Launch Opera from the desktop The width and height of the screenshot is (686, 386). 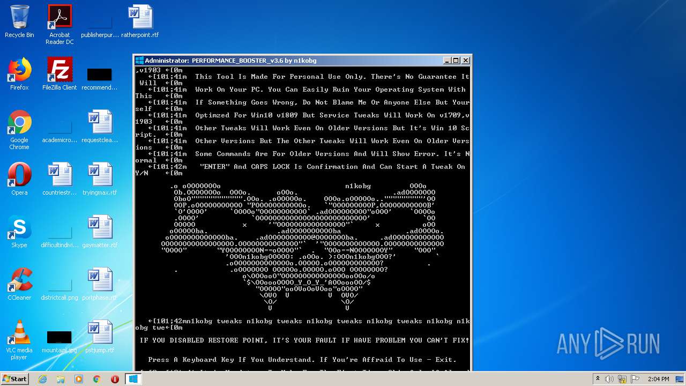point(19,179)
